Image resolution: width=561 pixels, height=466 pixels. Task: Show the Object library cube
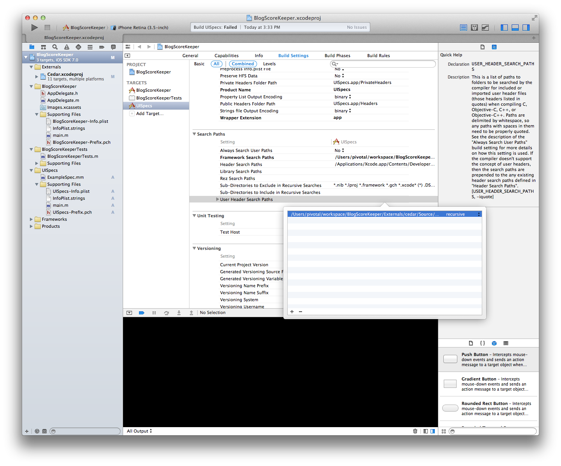494,343
